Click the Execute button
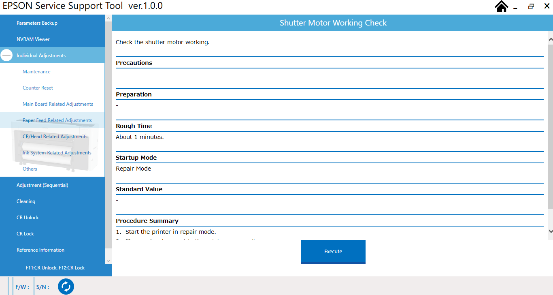 [333, 252]
